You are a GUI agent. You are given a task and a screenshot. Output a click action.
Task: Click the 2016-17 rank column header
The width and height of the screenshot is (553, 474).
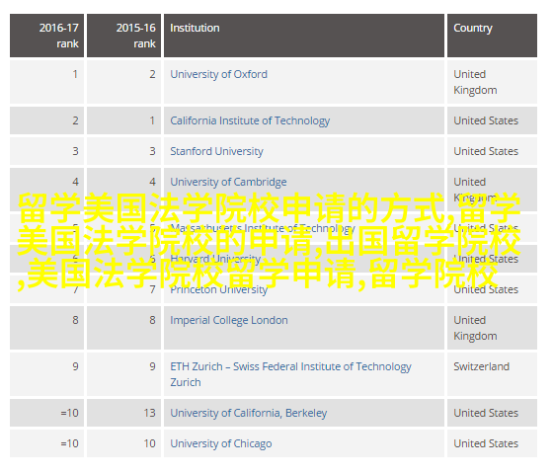point(47,36)
